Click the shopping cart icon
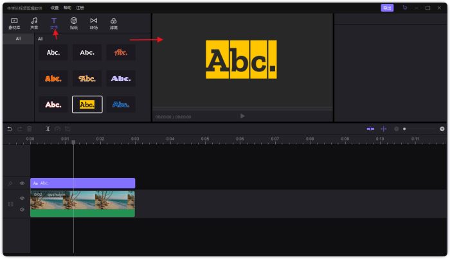 pyautogui.click(x=404, y=8)
